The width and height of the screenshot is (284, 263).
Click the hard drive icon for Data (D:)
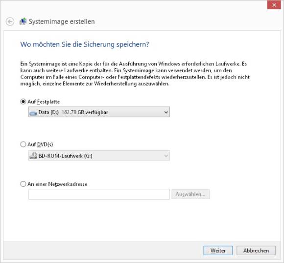[33, 113]
